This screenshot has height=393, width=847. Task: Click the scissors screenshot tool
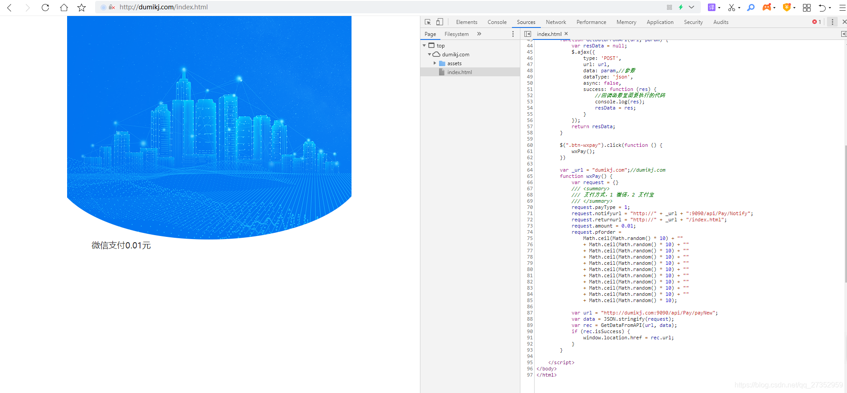[731, 8]
